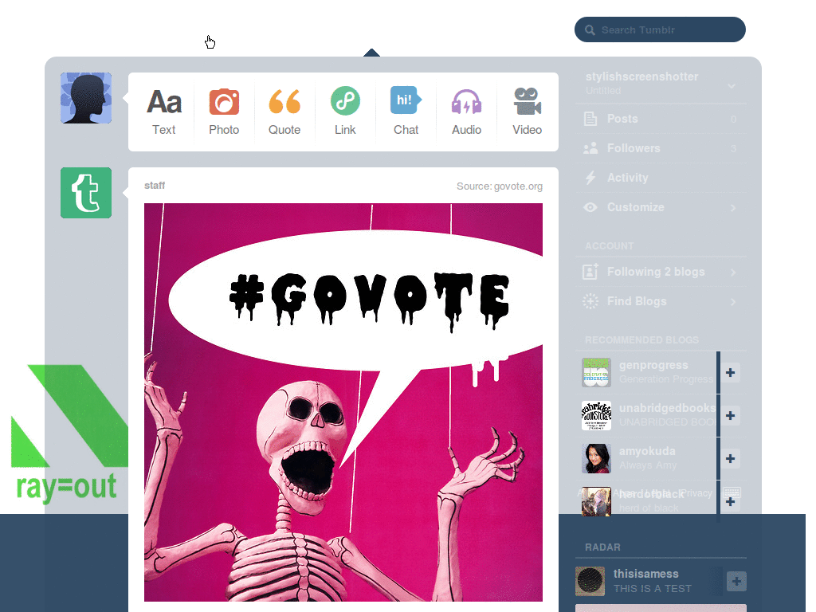Click the thisisamess avatar thumbnail
The height and width of the screenshot is (612, 816).
(590, 581)
